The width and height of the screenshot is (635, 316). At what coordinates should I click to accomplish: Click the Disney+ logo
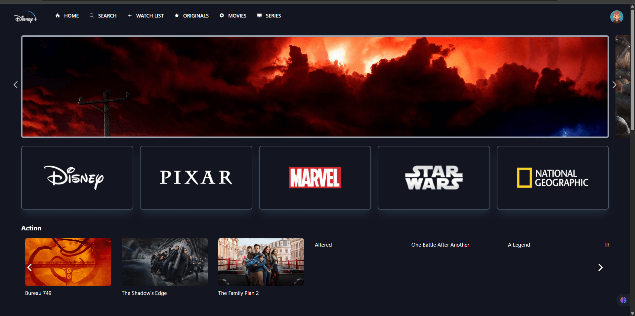(25, 17)
